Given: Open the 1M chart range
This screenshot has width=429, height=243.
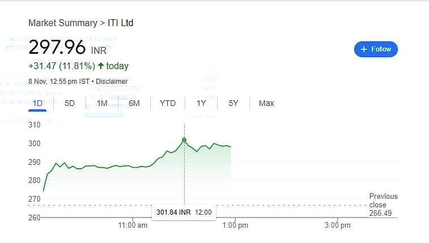Looking at the screenshot, I should click(x=102, y=103).
